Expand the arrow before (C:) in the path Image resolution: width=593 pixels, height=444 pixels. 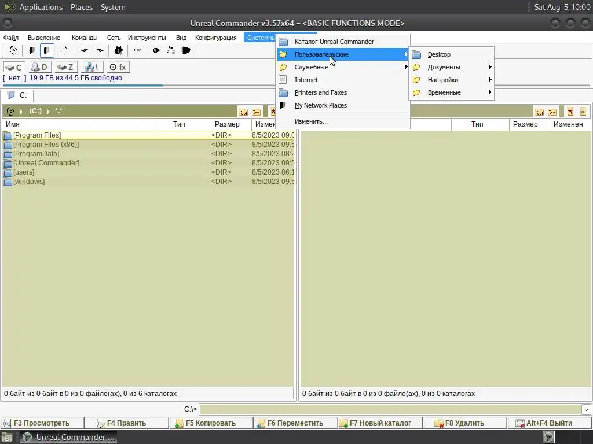click(x=21, y=112)
